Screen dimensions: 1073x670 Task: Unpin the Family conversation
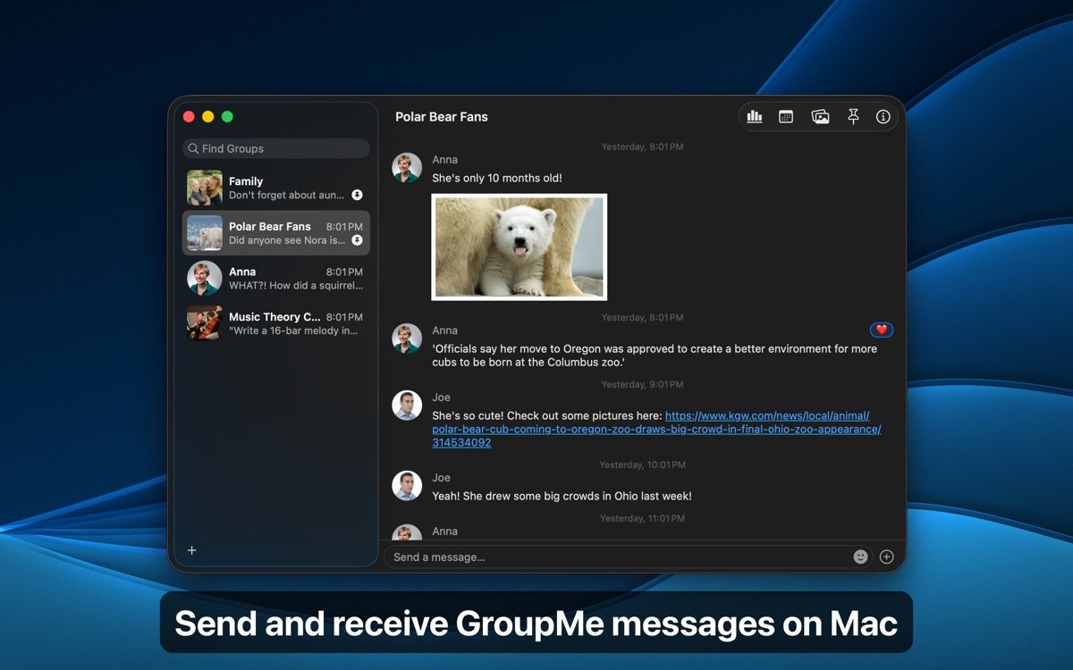357,195
